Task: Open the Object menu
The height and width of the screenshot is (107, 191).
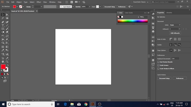Action: [x=19, y=2]
